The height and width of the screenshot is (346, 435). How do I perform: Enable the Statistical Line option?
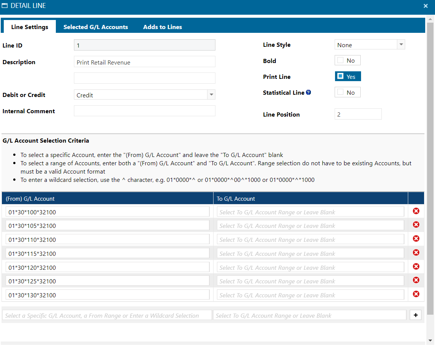point(341,92)
